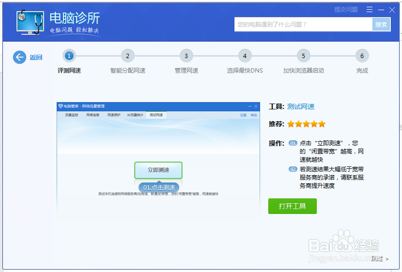The width and height of the screenshot is (402, 272).
Task: Select step 4 选择最快DNS circle
Action: coord(245,56)
